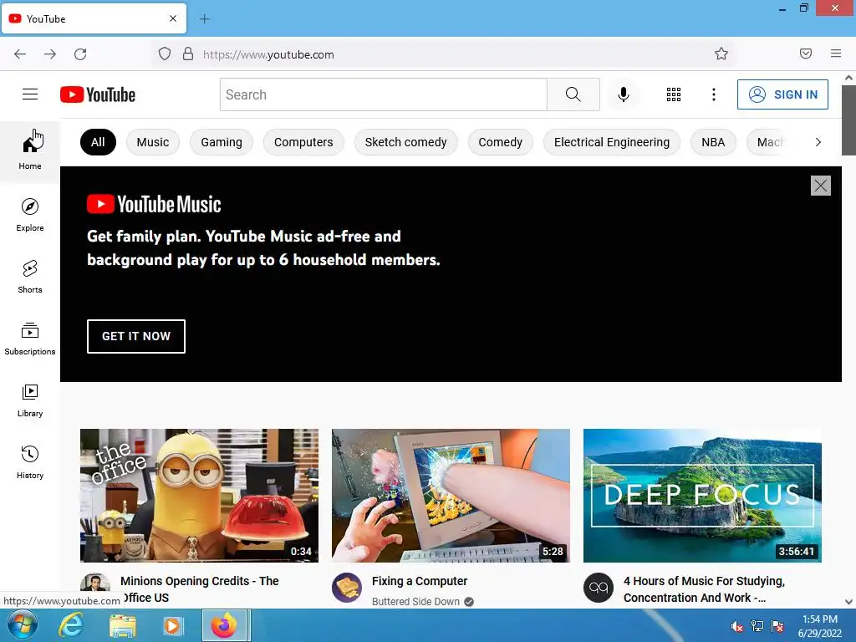This screenshot has width=856, height=642.
Task: Open the Buttered Side Down channel avatar
Action: 347,588
